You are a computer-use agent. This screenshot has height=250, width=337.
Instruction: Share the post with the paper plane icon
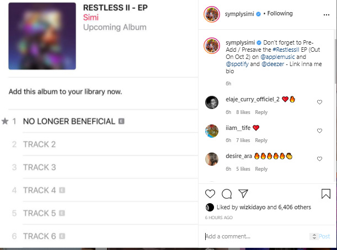(243, 194)
